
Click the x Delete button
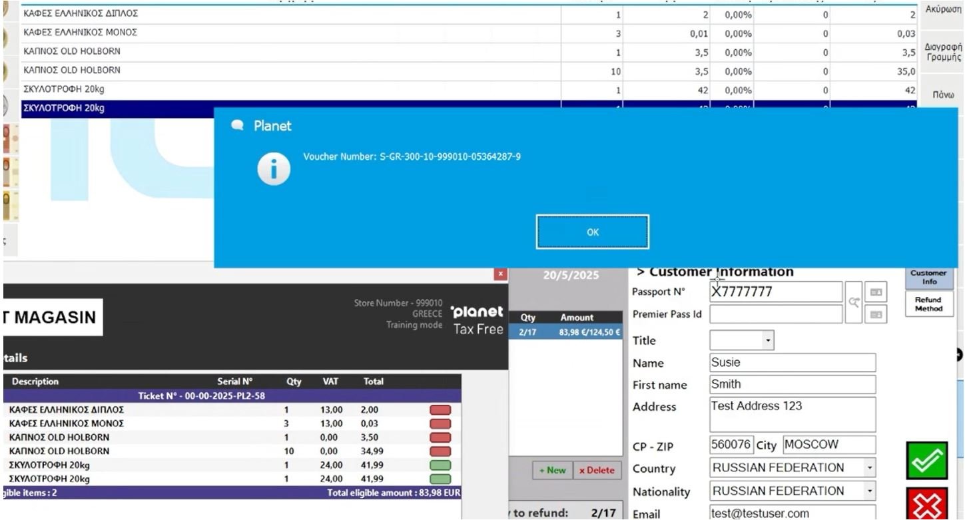pos(596,470)
